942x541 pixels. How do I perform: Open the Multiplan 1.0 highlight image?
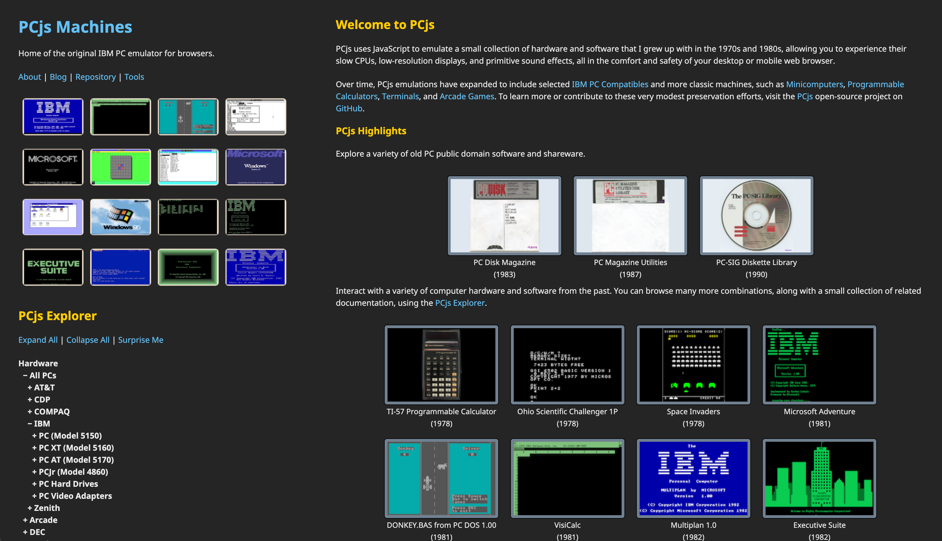coord(693,478)
